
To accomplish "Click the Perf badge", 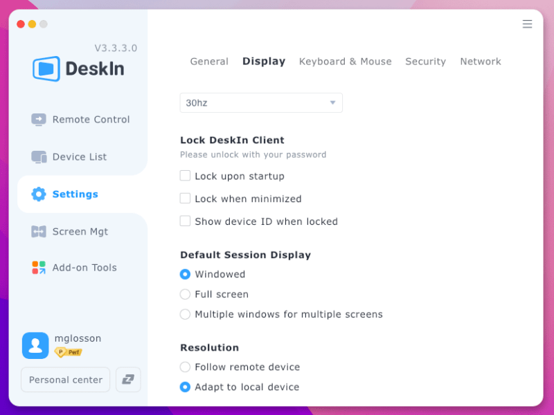I will [x=69, y=353].
